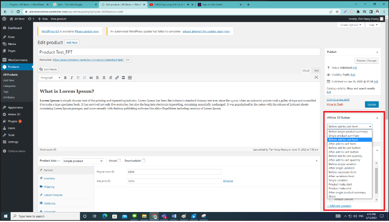Open Microsoft Teams from the taskbar
The height and width of the screenshot is (222, 389).
pos(164,216)
